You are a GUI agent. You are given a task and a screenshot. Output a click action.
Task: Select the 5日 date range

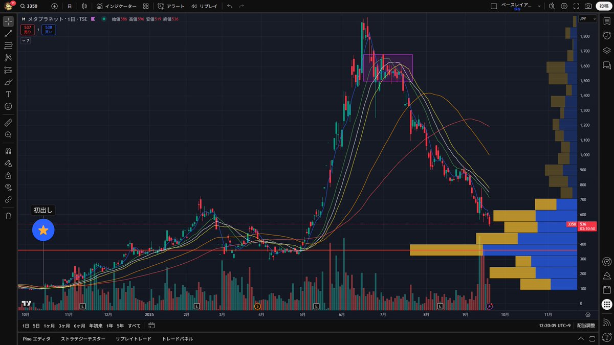(36, 326)
